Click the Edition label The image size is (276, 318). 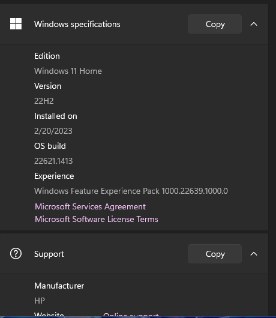47,56
